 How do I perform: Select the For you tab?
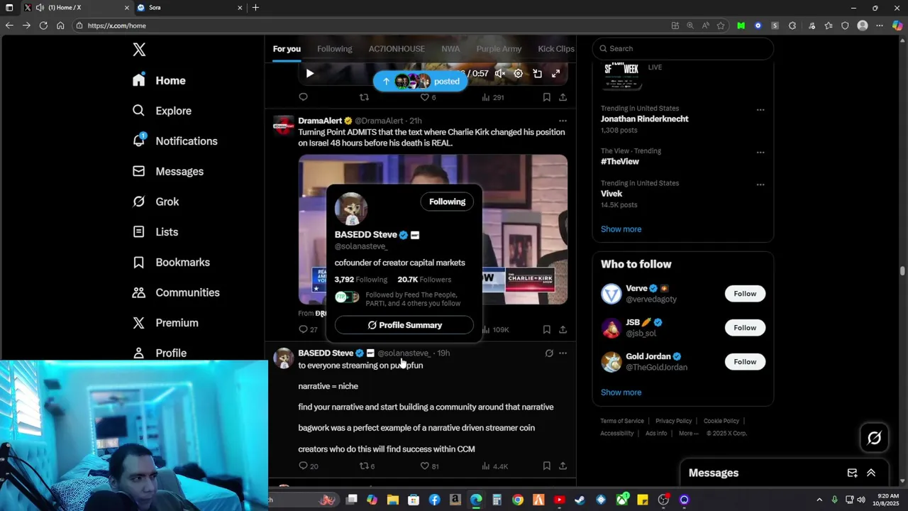287,49
